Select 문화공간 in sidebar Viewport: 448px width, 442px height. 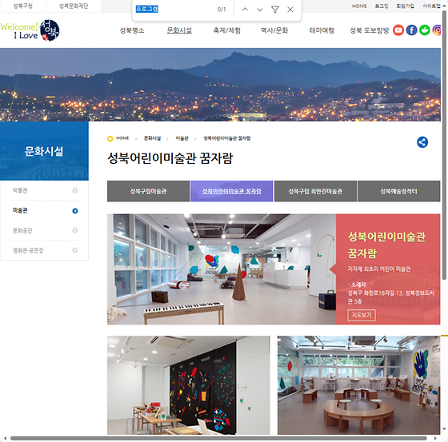click(22, 230)
